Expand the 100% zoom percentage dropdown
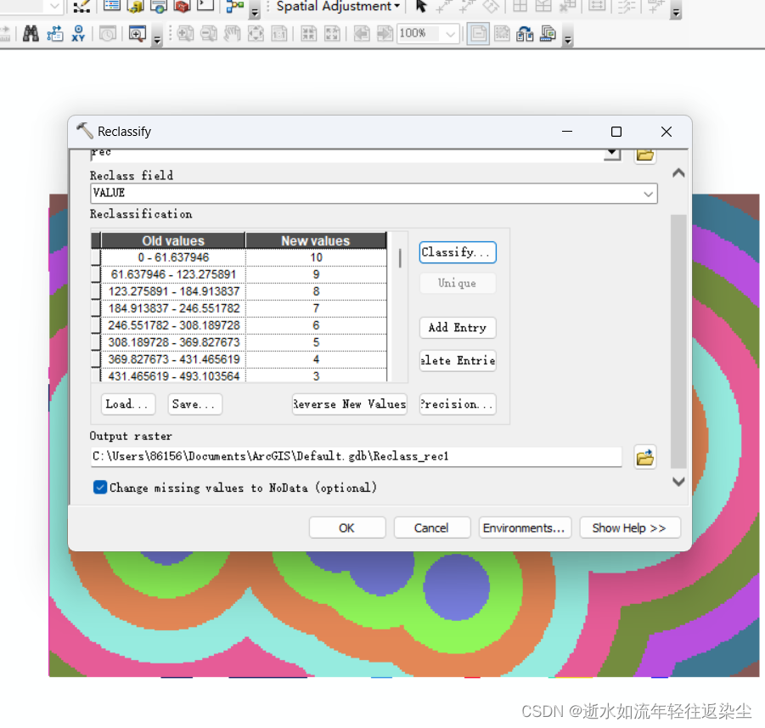Screen dimensions: 765x728 click(x=450, y=34)
